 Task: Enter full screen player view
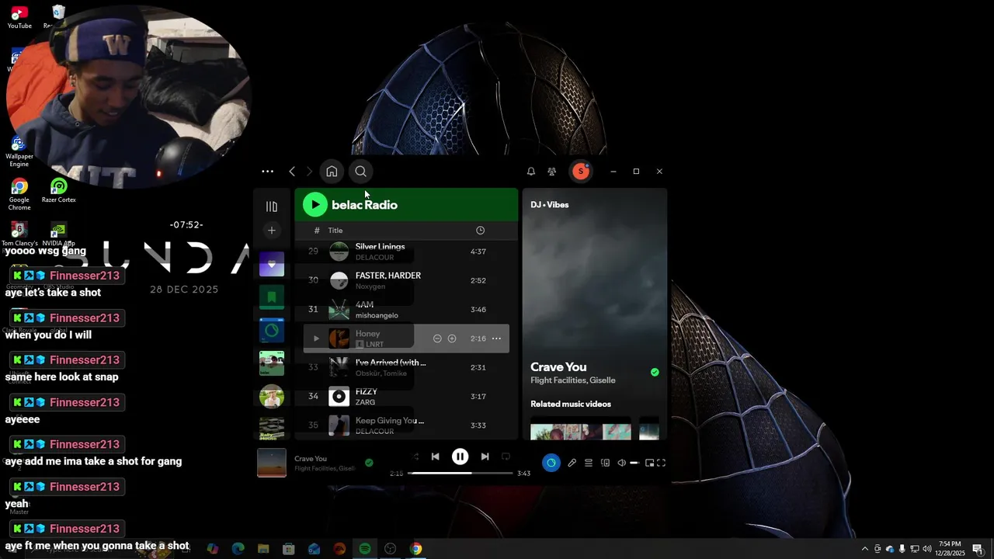pyautogui.click(x=662, y=463)
